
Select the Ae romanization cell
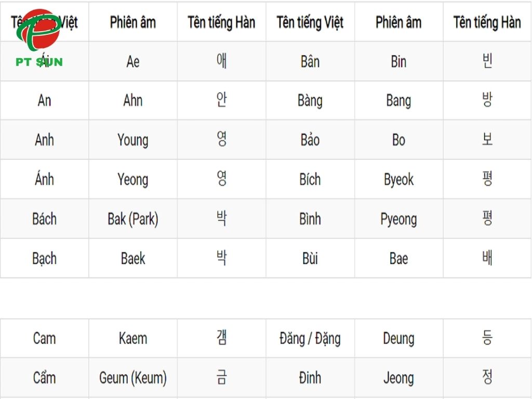pos(133,61)
